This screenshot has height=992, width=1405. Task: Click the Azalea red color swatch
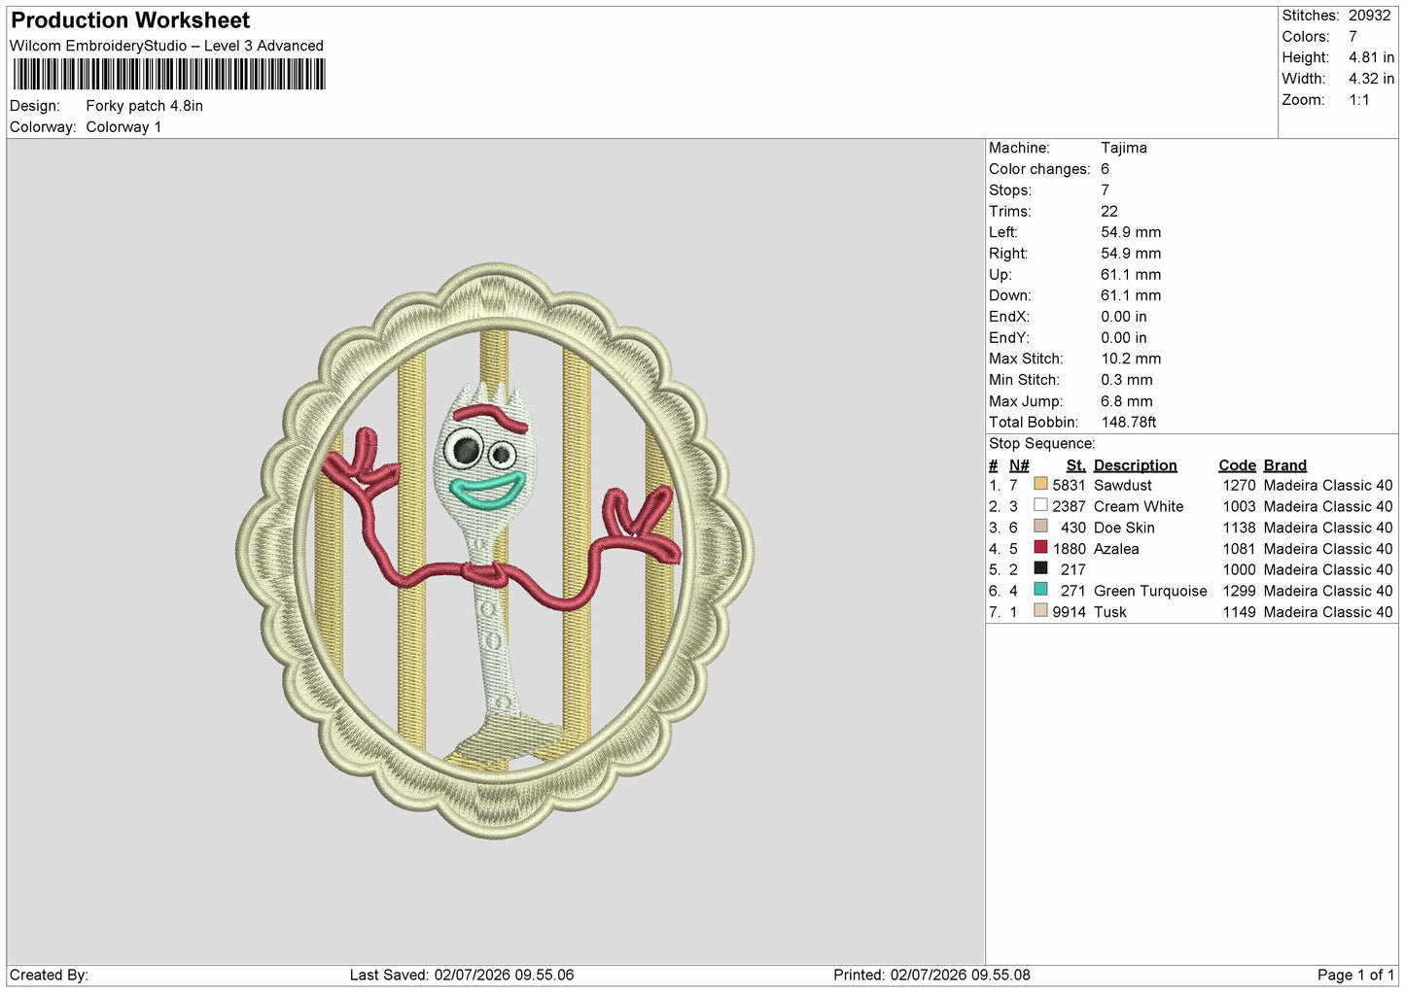pyautogui.click(x=1040, y=548)
